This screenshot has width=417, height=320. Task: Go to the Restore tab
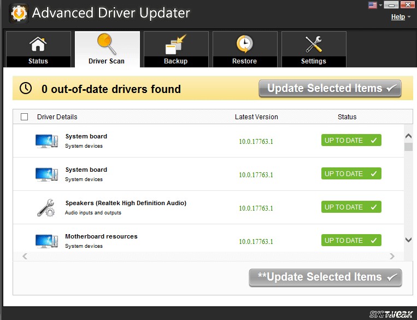[245, 49]
